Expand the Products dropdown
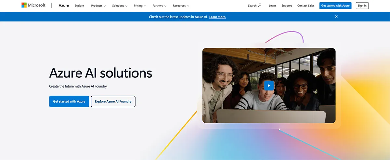The width and height of the screenshot is (390, 160). pyautogui.click(x=98, y=6)
